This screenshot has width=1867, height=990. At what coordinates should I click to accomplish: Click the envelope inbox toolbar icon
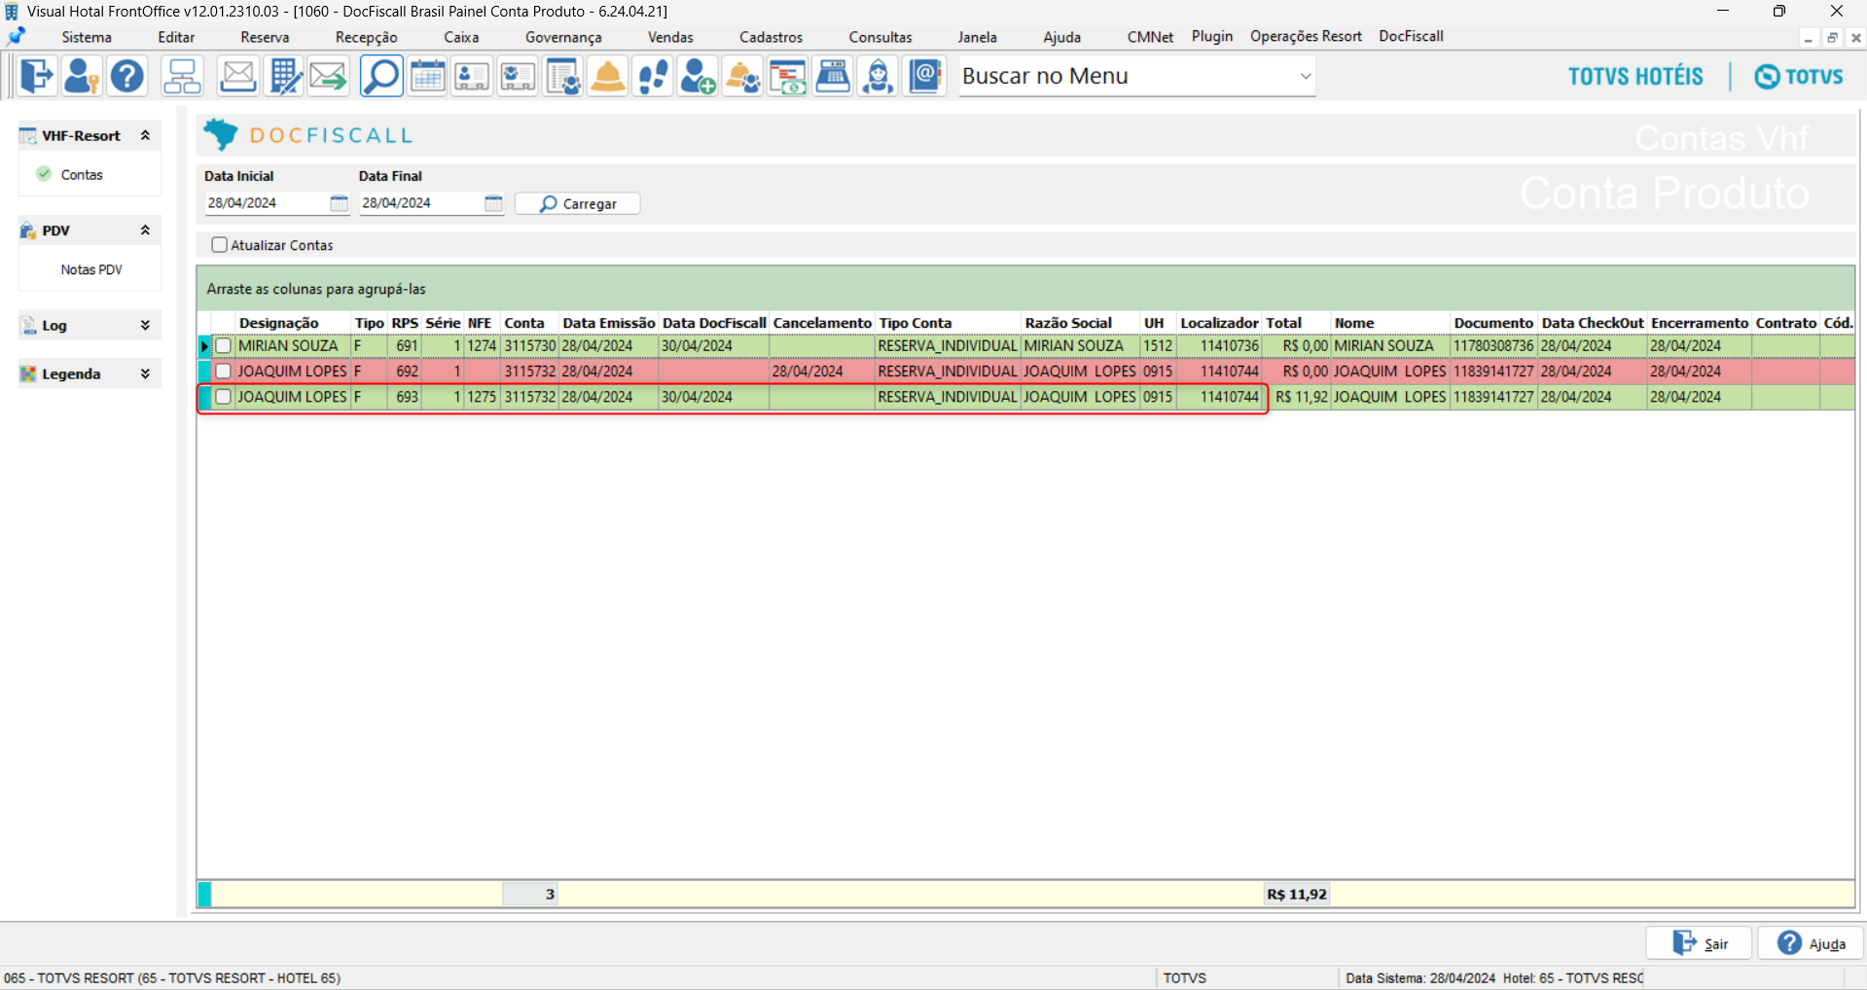(237, 76)
